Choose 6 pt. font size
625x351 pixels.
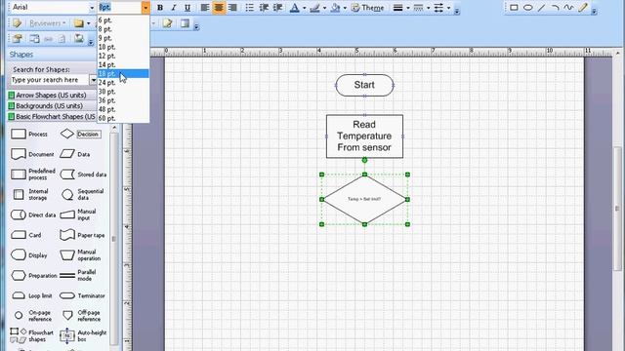[123, 20]
